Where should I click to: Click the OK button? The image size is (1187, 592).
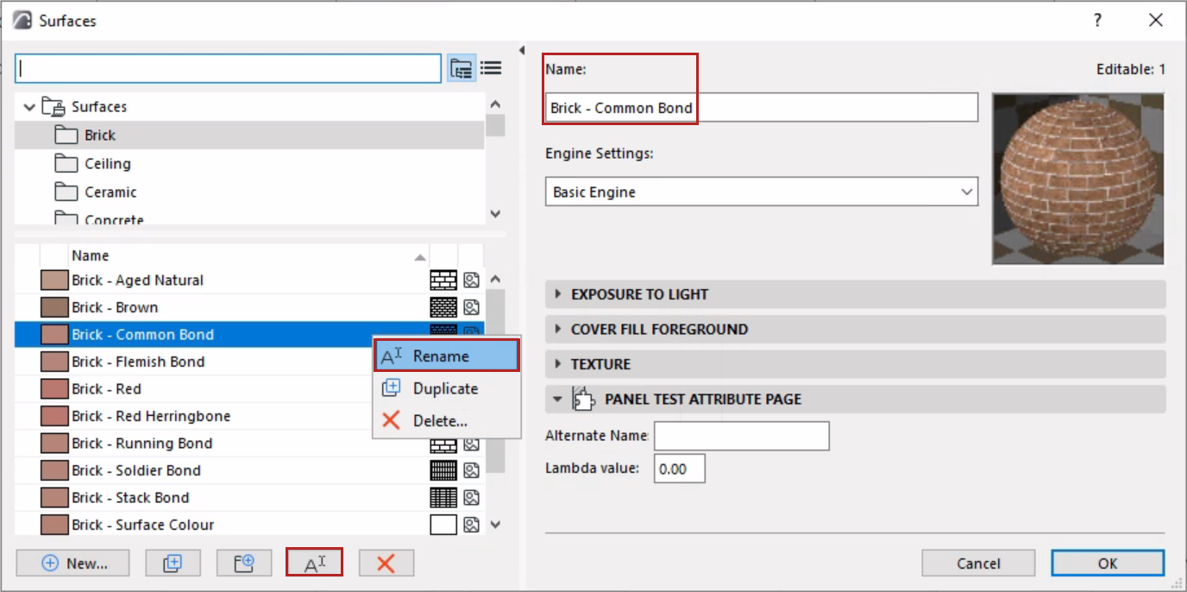tap(1108, 564)
